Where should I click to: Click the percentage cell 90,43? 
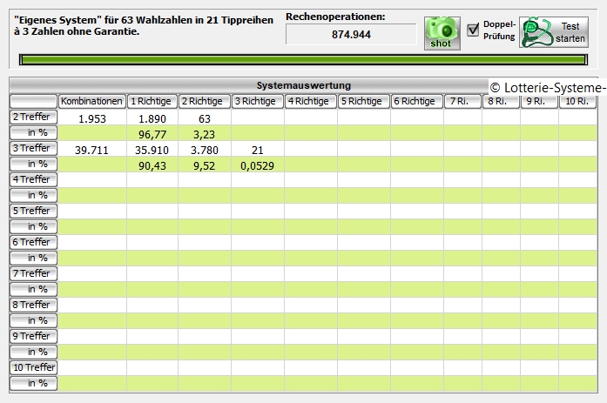(152, 165)
